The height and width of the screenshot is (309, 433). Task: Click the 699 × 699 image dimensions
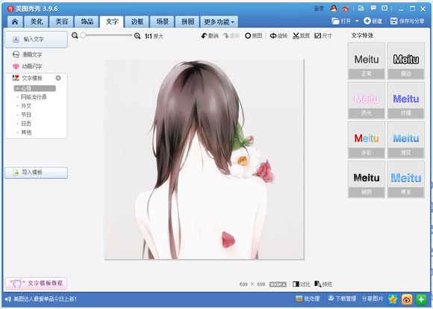pyautogui.click(x=252, y=284)
